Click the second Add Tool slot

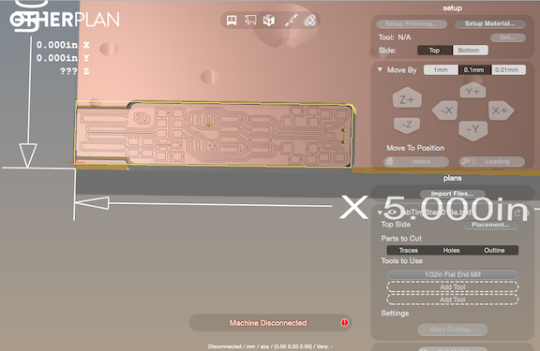[453, 300]
